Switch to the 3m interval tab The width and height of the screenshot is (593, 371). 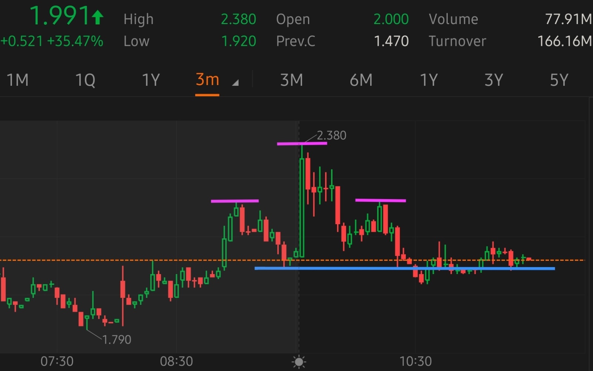(x=207, y=80)
